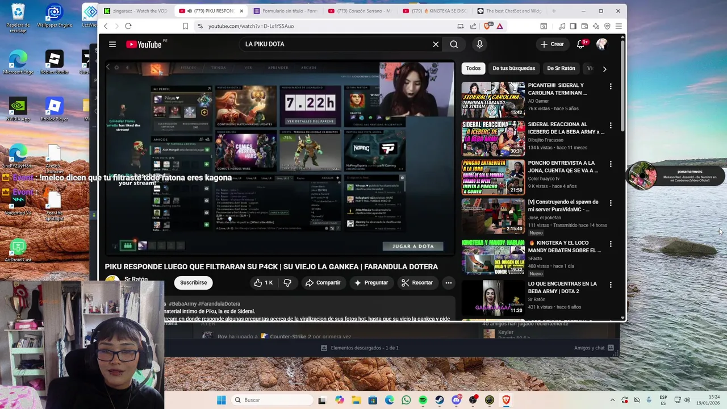
Task: Open the YouTube notifications bell
Action: tap(580, 44)
